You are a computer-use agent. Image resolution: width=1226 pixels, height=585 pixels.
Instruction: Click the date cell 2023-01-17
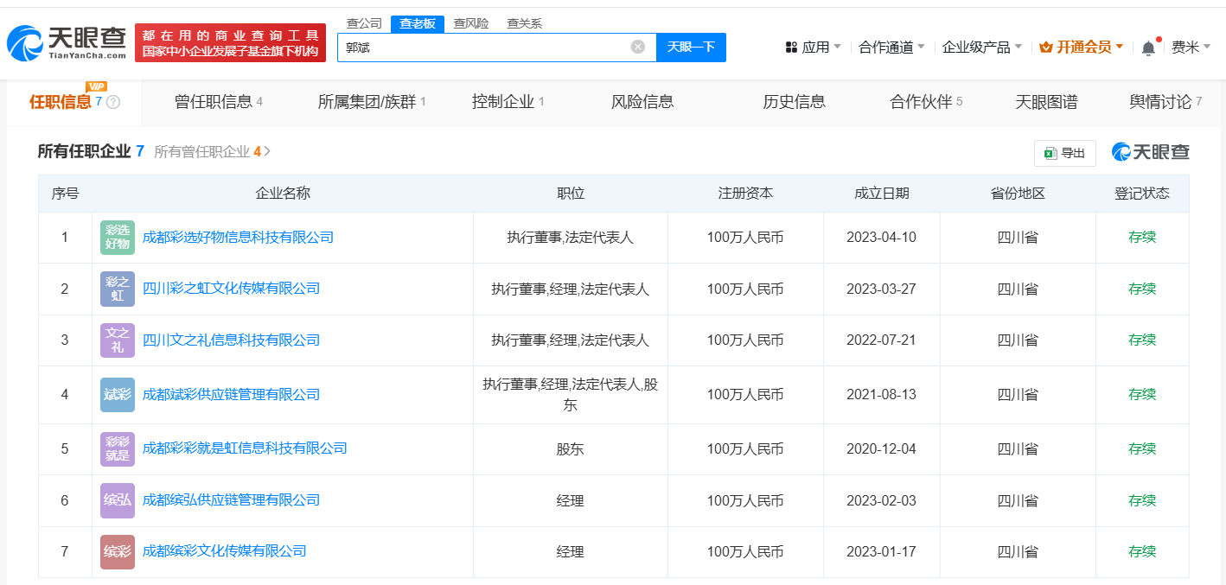(x=881, y=551)
